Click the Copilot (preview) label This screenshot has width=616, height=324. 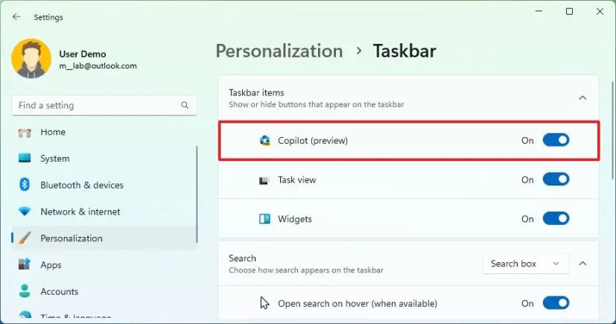pyautogui.click(x=313, y=141)
